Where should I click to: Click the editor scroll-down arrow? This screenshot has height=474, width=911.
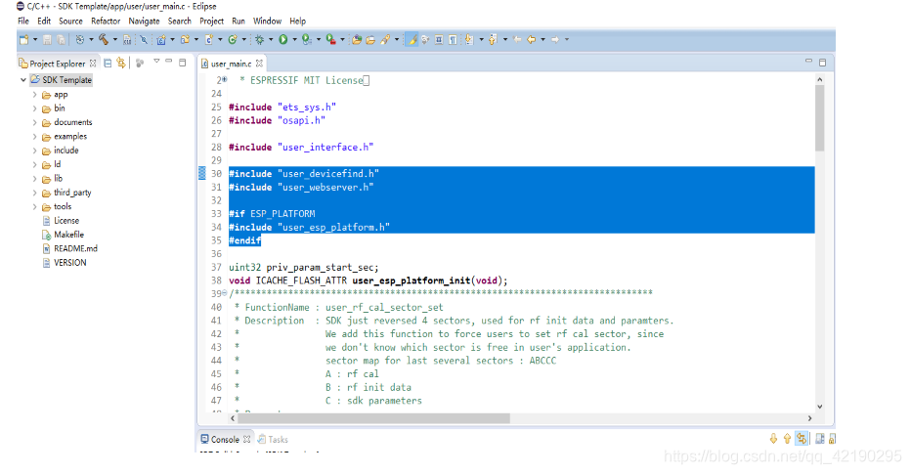pyautogui.click(x=820, y=407)
